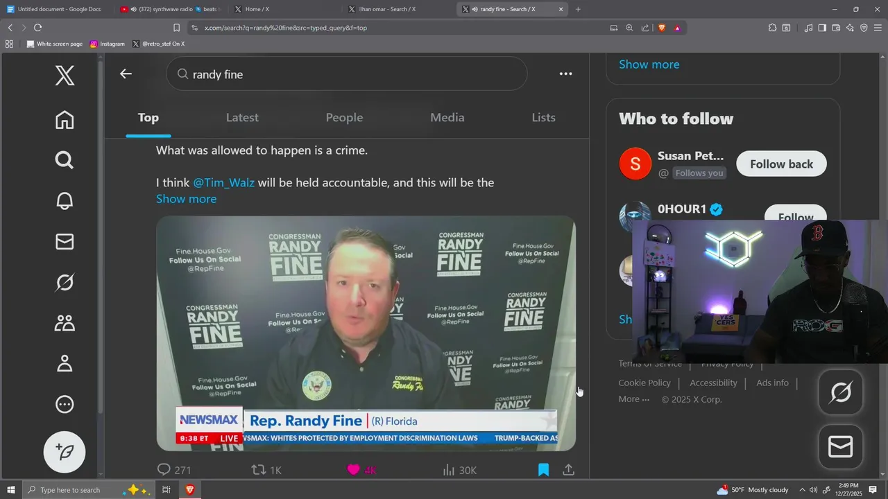888x499 pixels.
Task: Share the post via upload arrow icon
Action: pyautogui.click(x=568, y=470)
